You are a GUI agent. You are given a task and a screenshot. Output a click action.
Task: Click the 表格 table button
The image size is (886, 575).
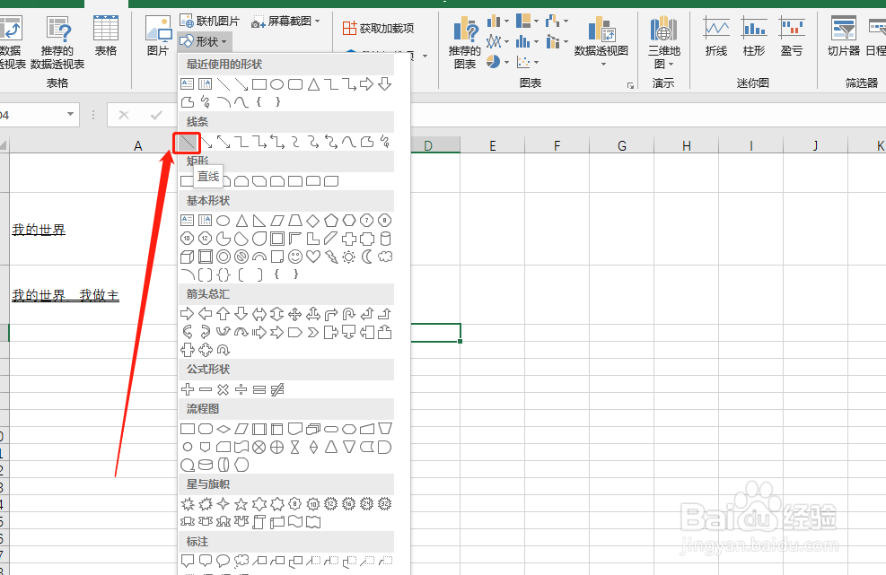[x=106, y=36]
